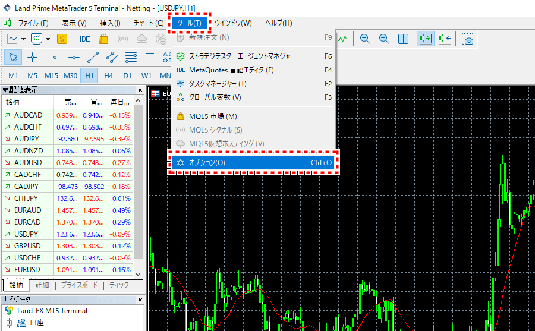The image size is (535, 331).
Task: Open the 銘柄 tab
Action: (x=16, y=285)
